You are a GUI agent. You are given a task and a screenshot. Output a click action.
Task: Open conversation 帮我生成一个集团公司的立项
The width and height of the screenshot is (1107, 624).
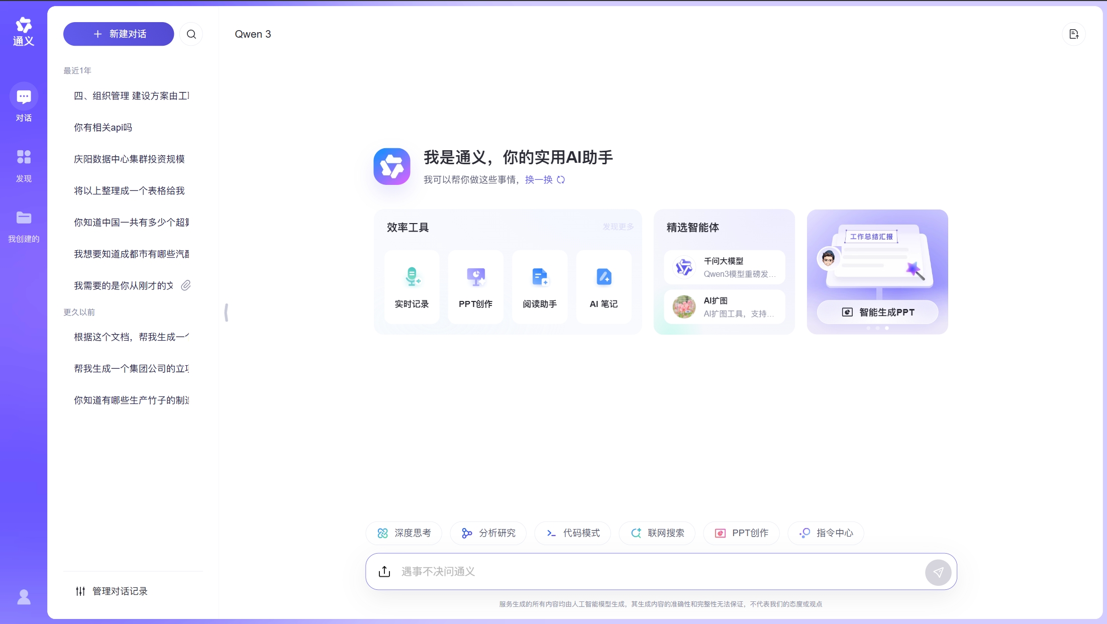point(132,369)
